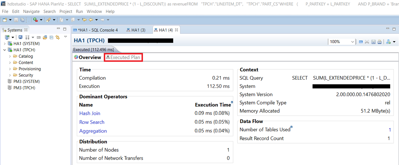This screenshot has width=399, height=165.
Task: Click the Hash Join operator link
Action: click(90, 113)
